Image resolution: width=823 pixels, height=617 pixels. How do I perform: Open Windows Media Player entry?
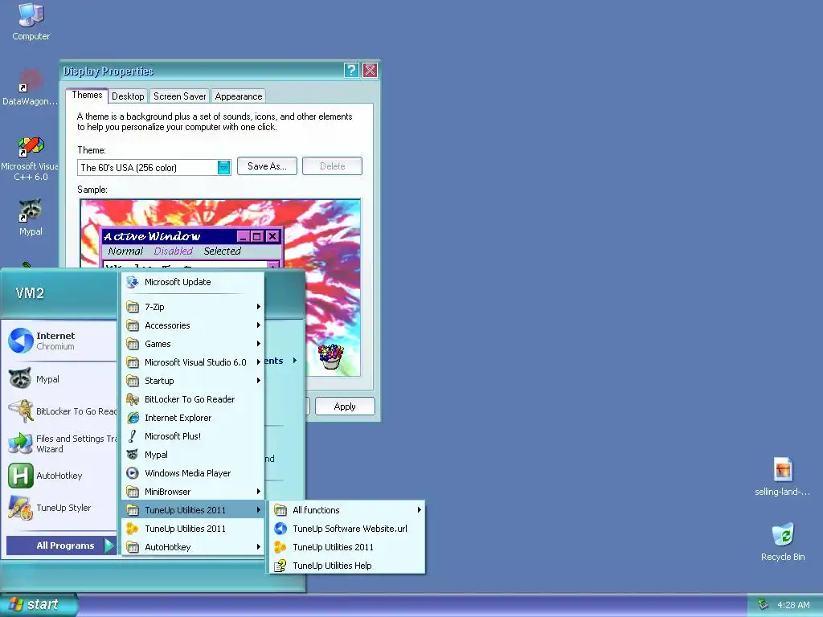click(x=193, y=473)
